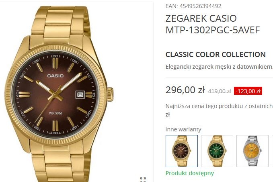Click the green Produkt dostępny availability text
273x182 pixels.
tap(190, 173)
